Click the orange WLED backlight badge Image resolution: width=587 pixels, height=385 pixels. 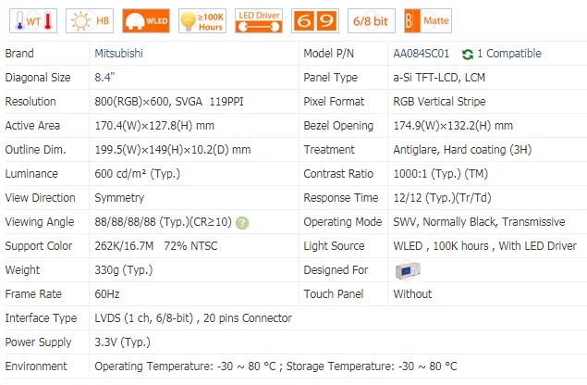click(146, 21)
